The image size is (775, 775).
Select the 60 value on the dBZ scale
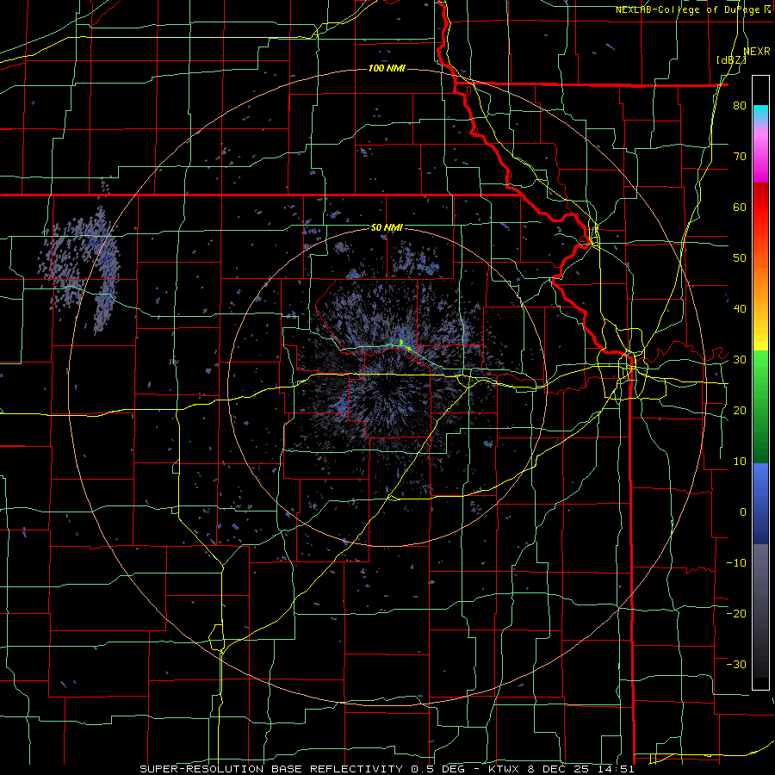740,207
